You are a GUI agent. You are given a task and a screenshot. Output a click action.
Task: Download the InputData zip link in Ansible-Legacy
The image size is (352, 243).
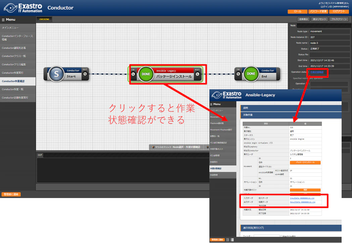click(302, 198)
